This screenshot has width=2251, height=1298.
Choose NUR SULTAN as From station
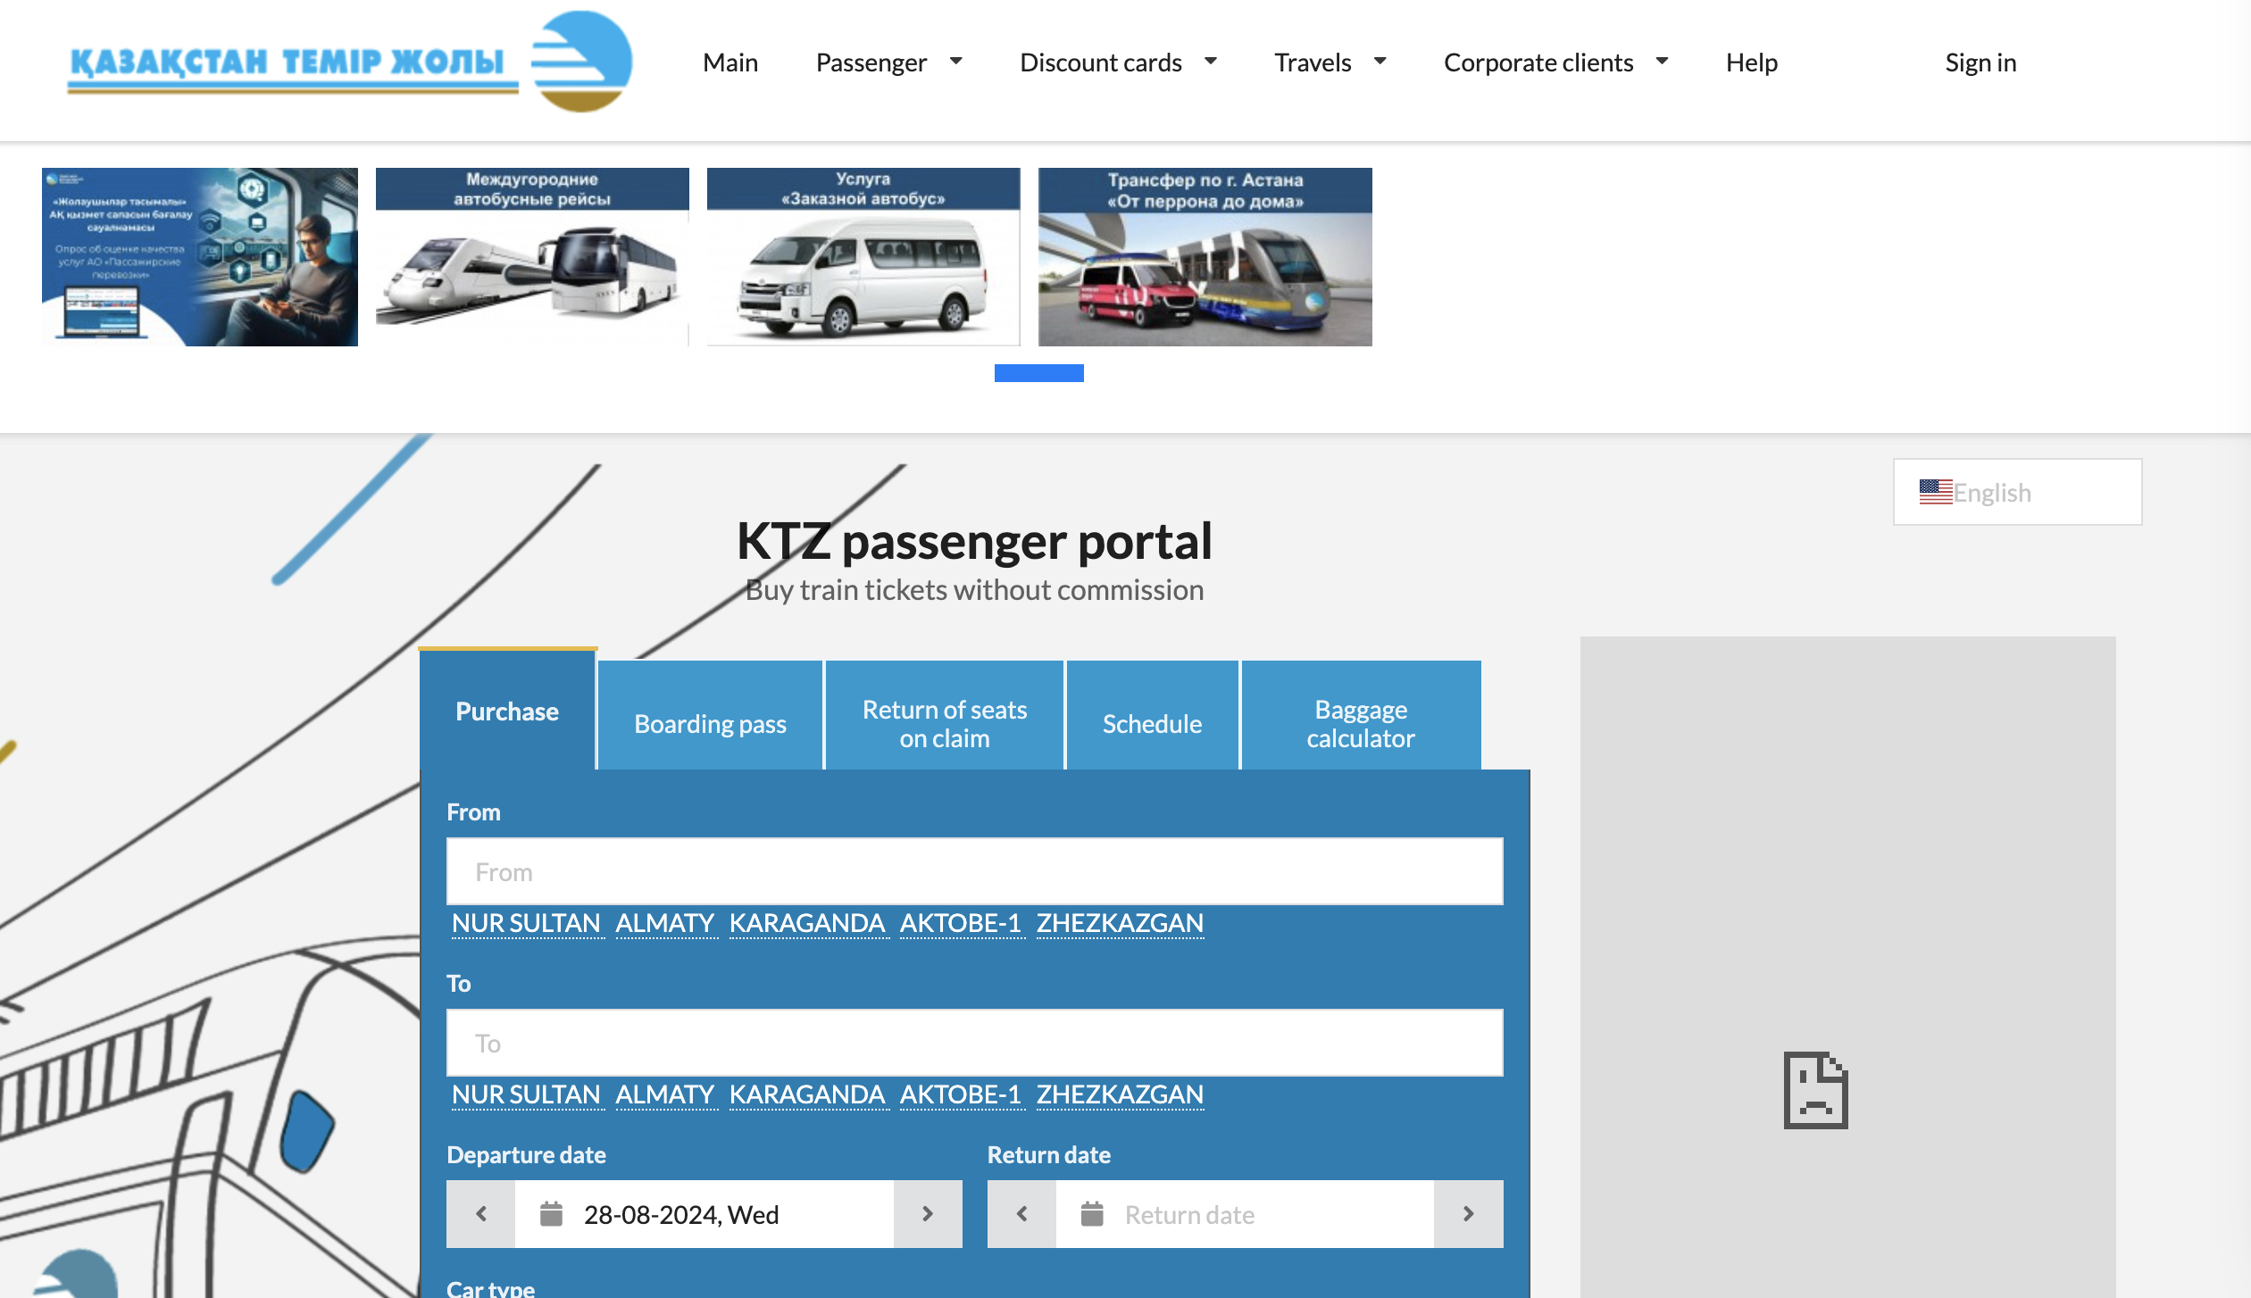pyautogui.click(x=526, y=923)
